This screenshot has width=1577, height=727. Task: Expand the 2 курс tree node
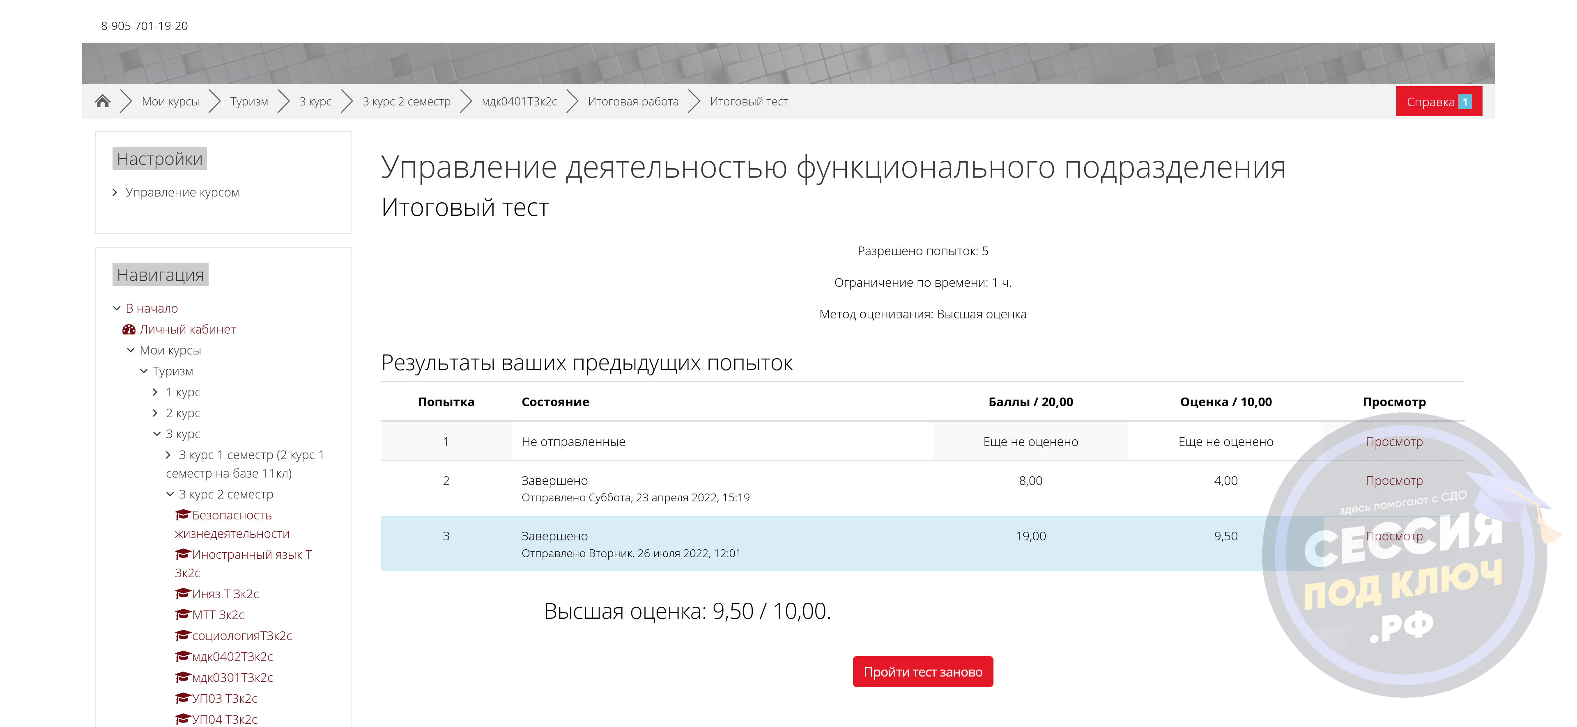pyautogui.click(x=155, y=413)
